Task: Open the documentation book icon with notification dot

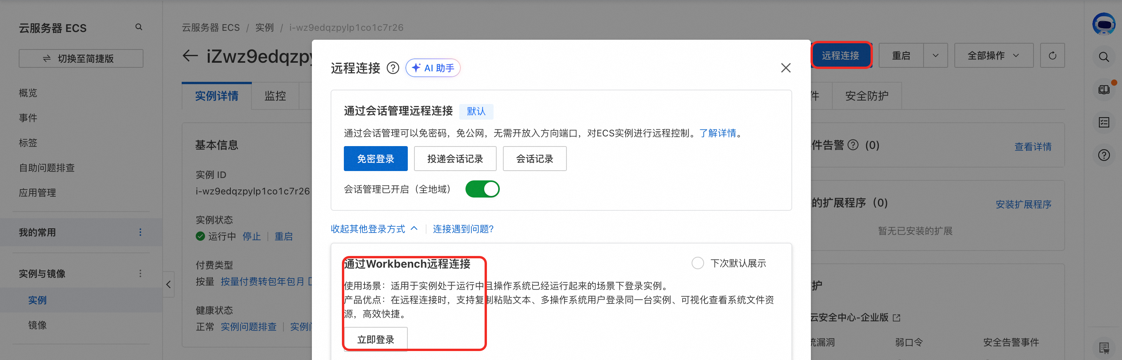Action: [1104, 90]
